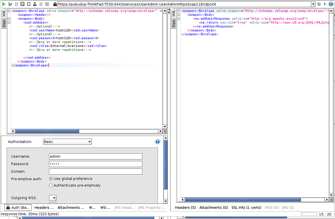The height and width of the screenshot is (219, 335).
Task: Collapse the xsd:addUser node
Action: point(9,22)
